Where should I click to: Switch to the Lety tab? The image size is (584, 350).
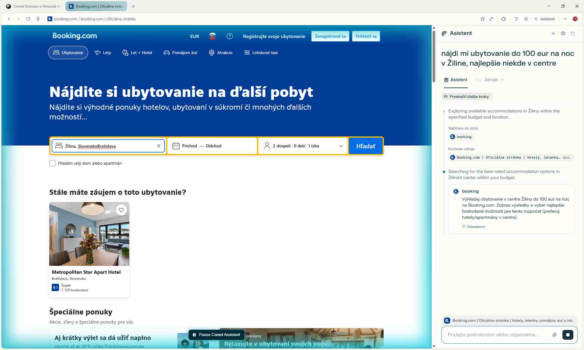pyautogui.click(x=103, y=53)
